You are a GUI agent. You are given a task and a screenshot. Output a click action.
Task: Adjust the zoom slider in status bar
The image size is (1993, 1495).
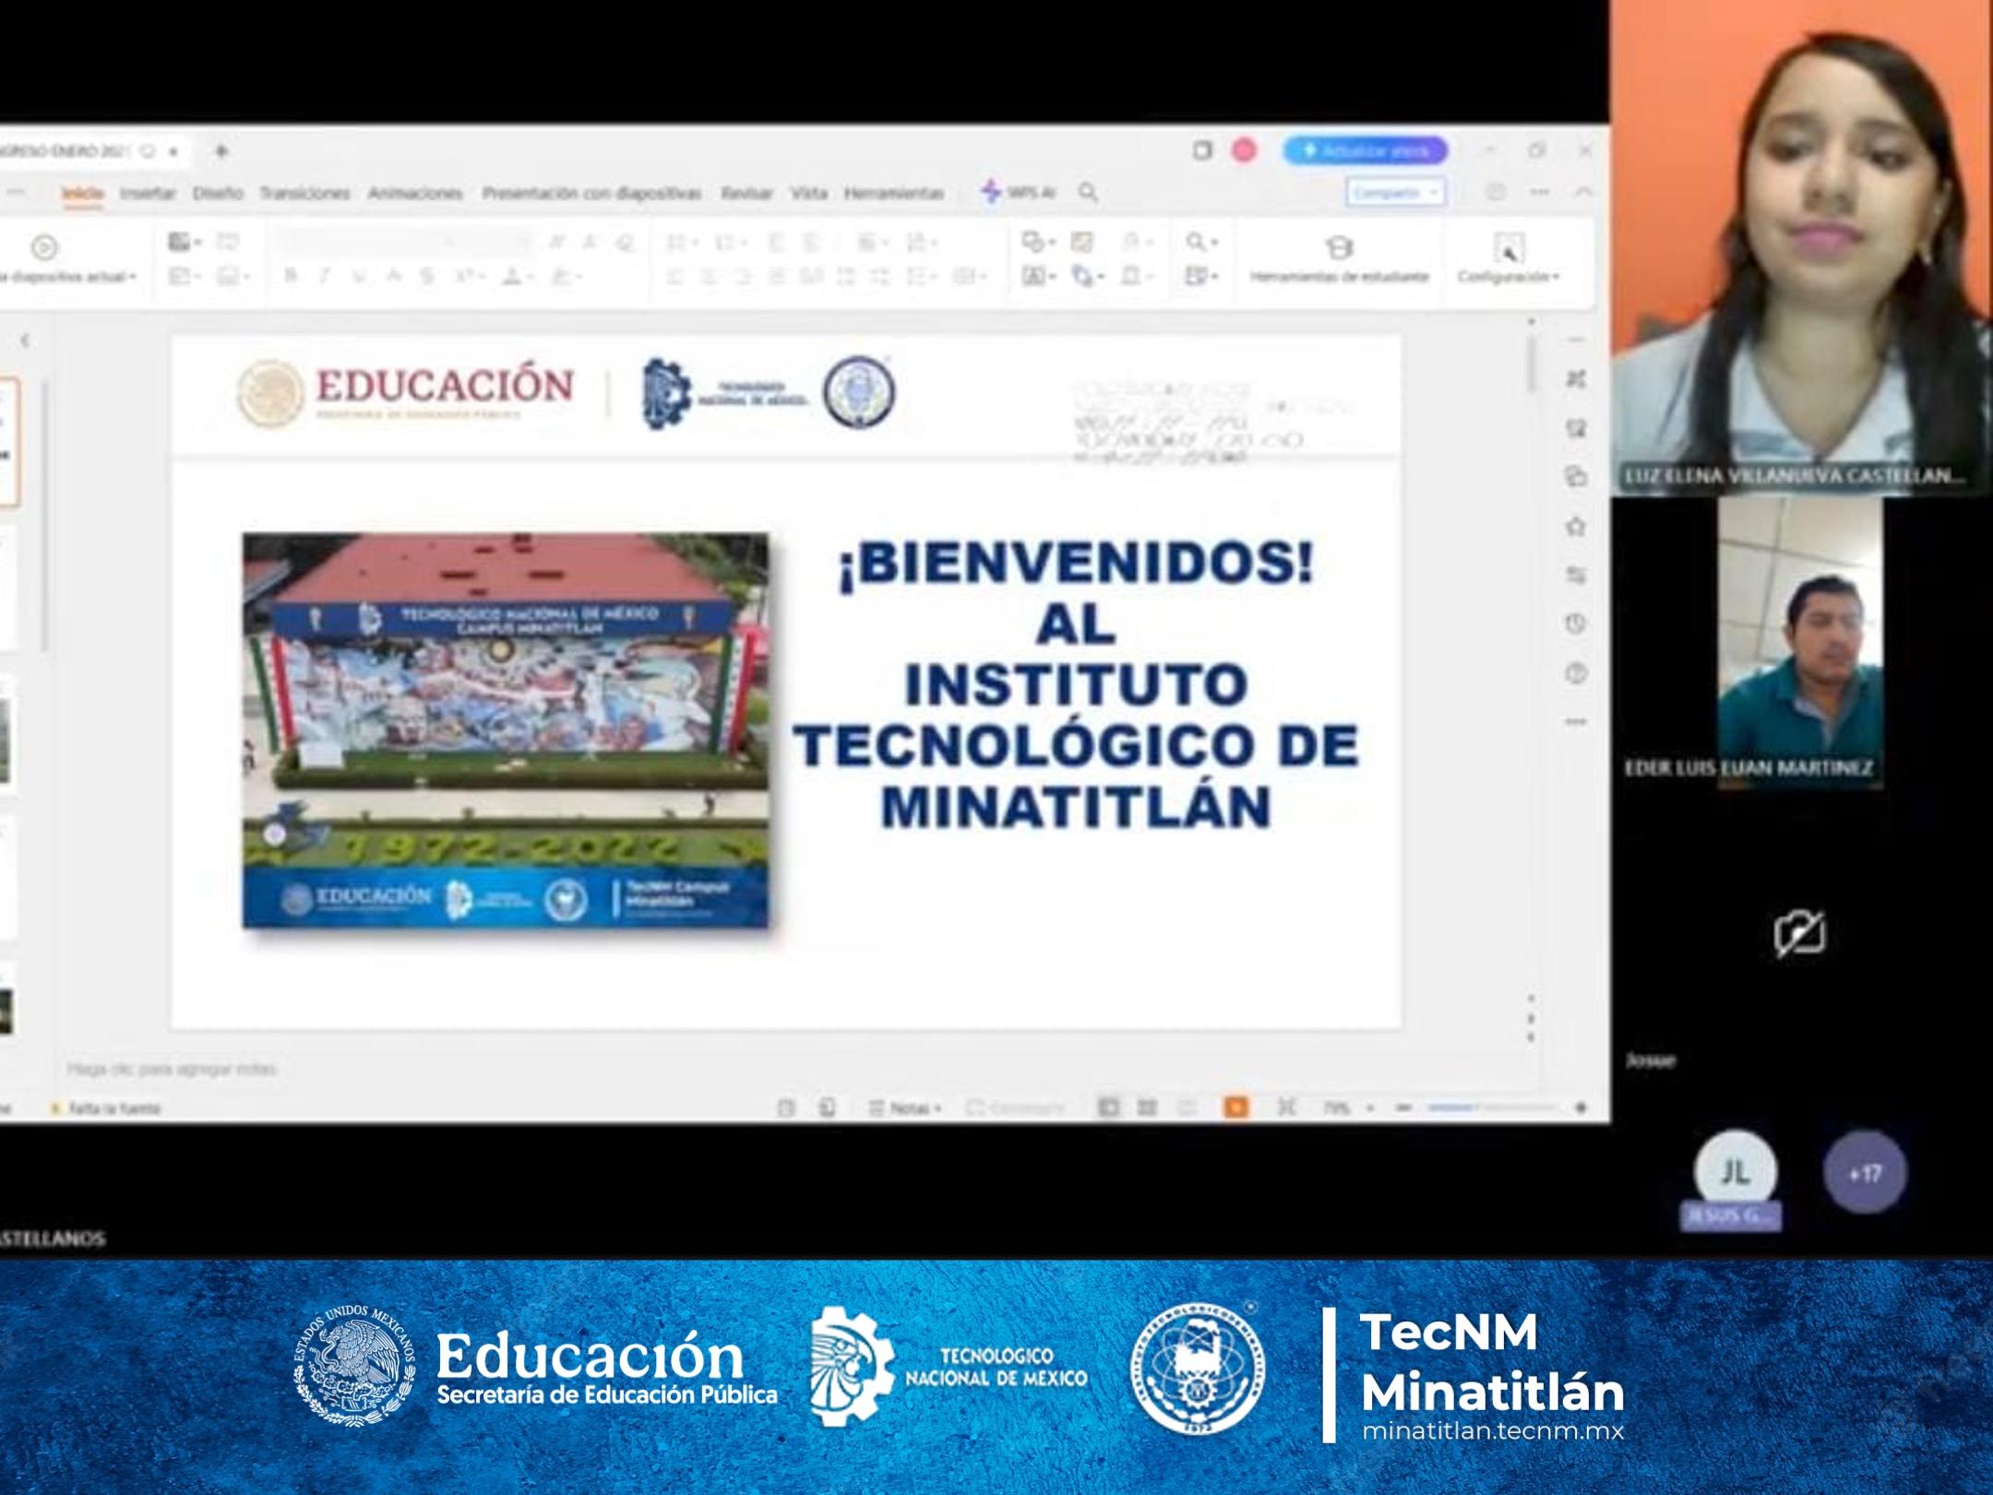point(1492,1107)
